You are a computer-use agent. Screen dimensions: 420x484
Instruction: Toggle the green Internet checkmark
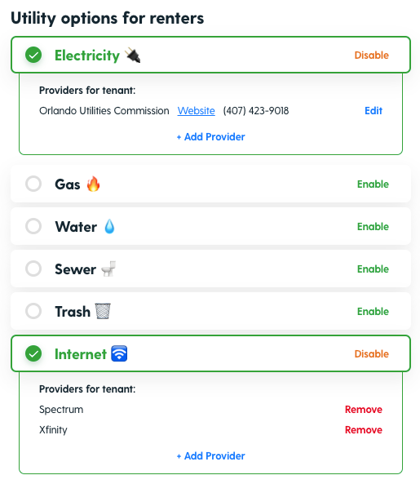(33, 353)
